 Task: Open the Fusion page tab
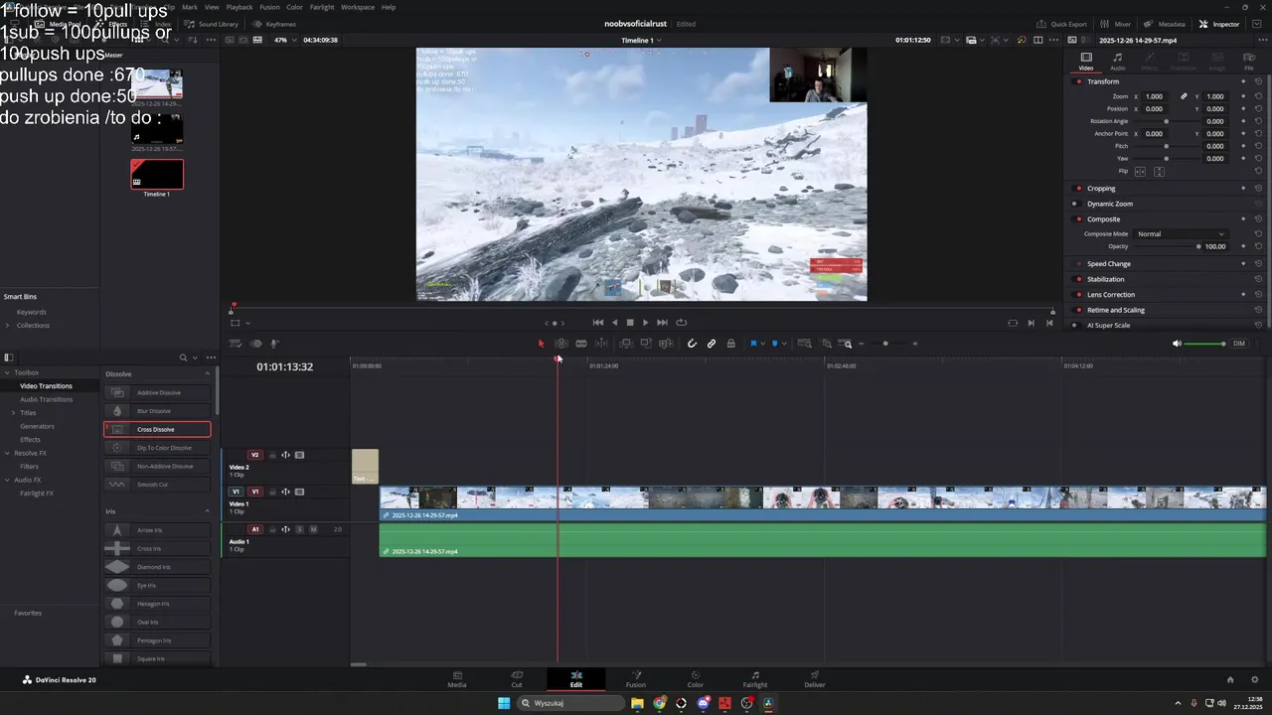[636, 679]
